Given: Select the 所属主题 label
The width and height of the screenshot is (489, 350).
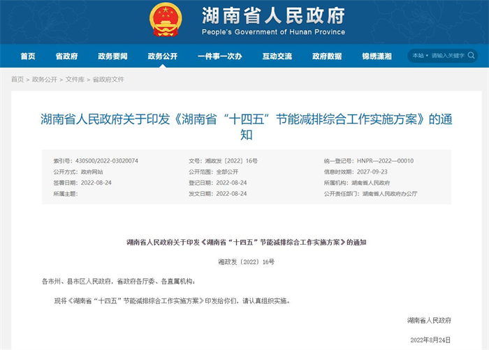Looking at the screenshot, I should pos(66,194).
